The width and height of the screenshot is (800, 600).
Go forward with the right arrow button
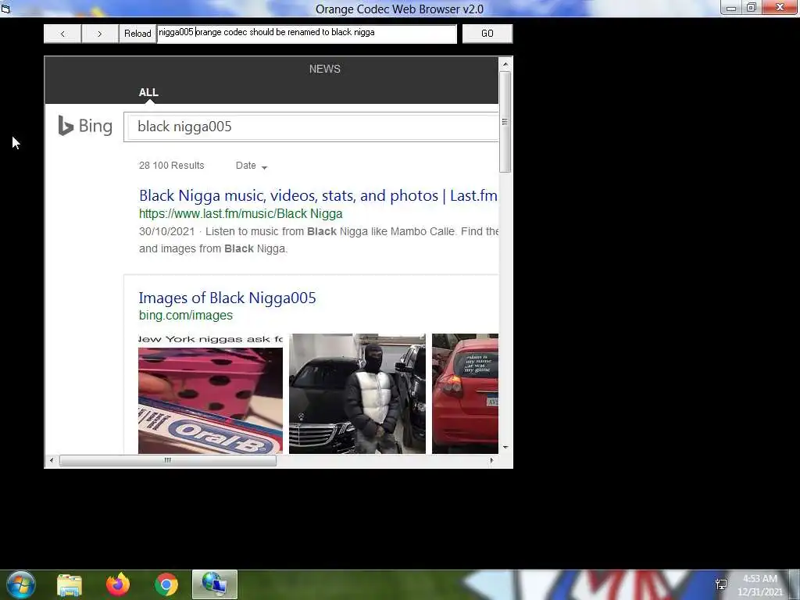pos(100,34)
